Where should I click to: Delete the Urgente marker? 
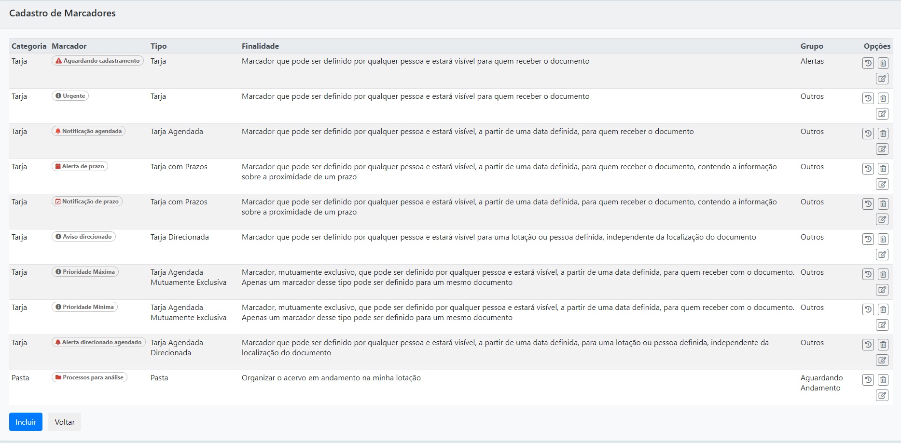(x=883, y=98)
